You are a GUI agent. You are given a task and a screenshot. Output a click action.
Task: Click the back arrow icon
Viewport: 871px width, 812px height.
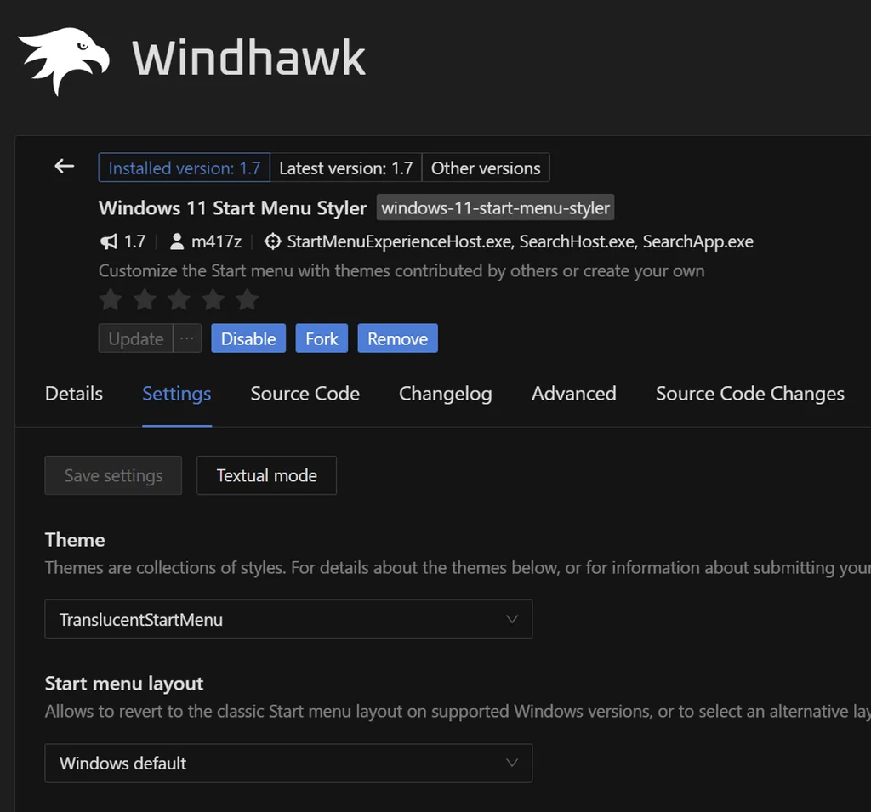click(x=65, y=166)
